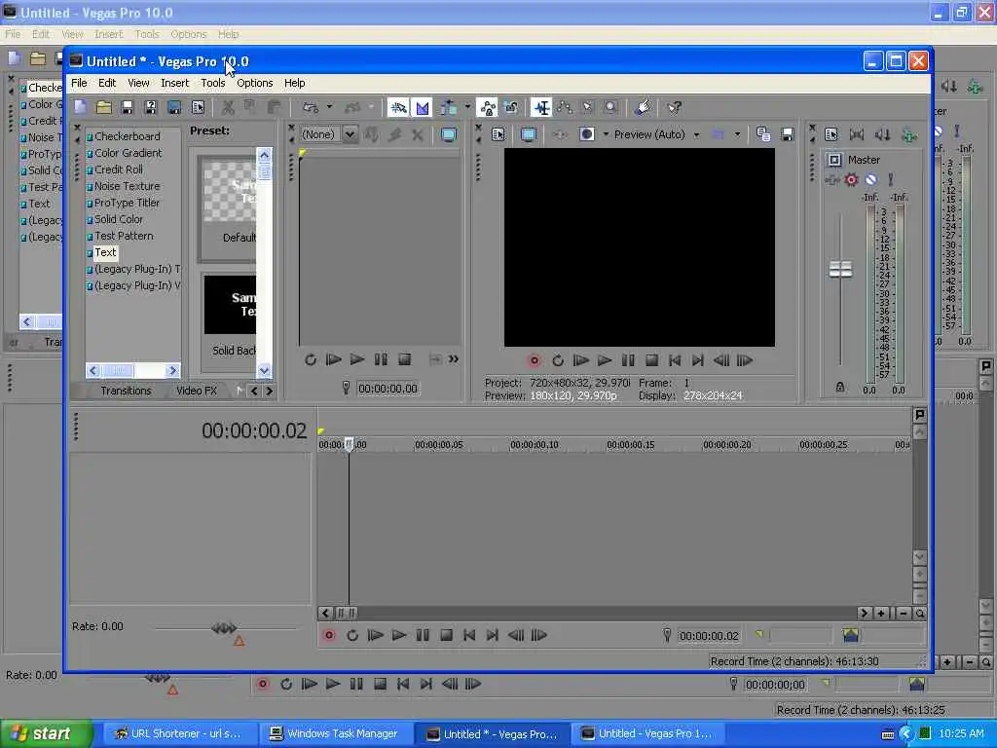Open the (None) combo box in trimmer
This screenshot has height=748, width=997.
(x=328, y=134)
